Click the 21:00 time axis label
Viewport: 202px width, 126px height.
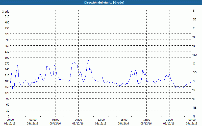tap(169, 120)
